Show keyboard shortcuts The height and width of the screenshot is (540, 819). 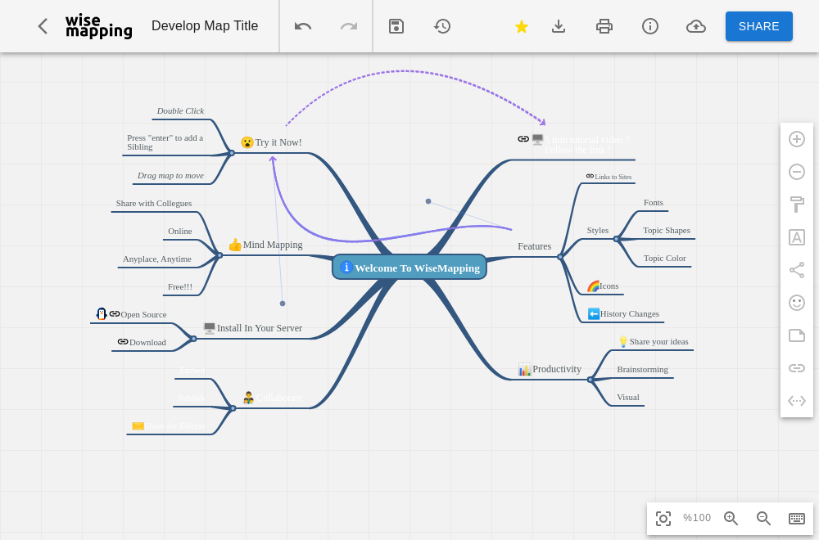(x=797, y=518)
